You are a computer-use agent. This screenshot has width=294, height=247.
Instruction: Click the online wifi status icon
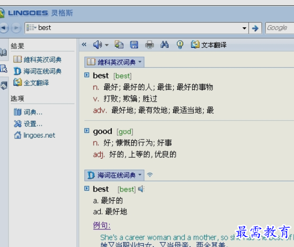point(150,175)
